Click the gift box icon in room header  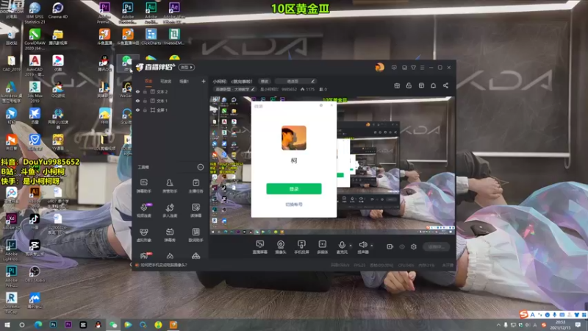tap(397, 85)
